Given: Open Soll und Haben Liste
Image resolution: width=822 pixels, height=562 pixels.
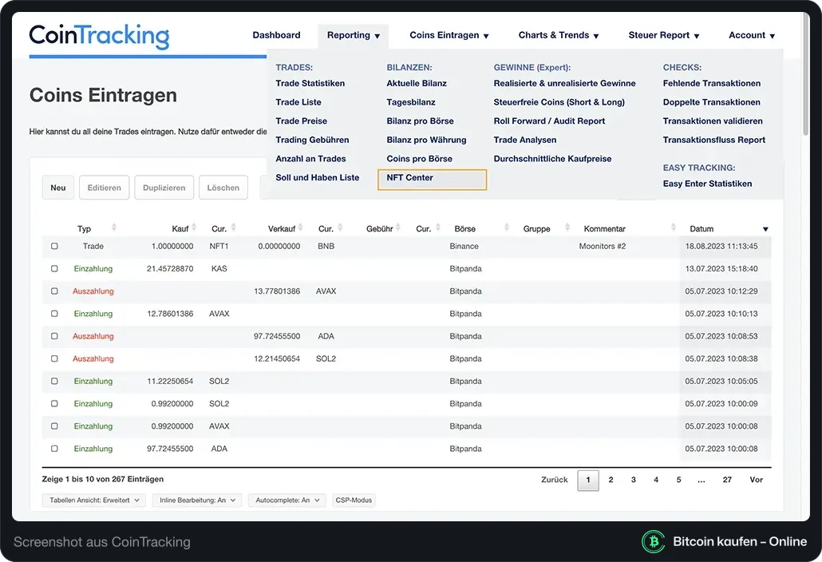Looking at the screenshot, I should pos(317,178).
